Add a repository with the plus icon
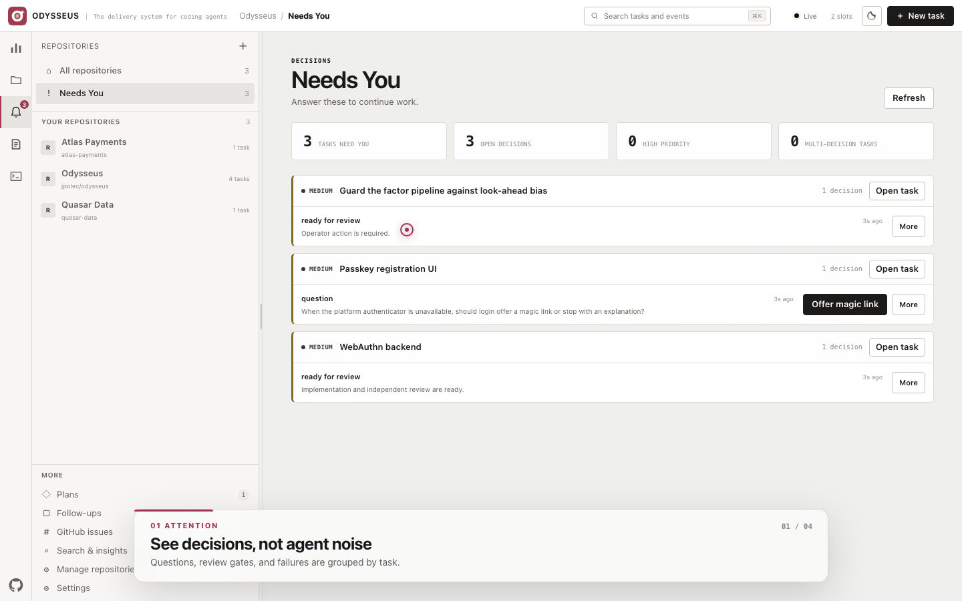 (x=243, y=46)
